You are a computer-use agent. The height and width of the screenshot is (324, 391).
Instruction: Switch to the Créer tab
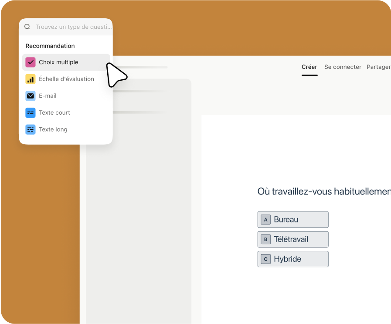click(309, 67)
